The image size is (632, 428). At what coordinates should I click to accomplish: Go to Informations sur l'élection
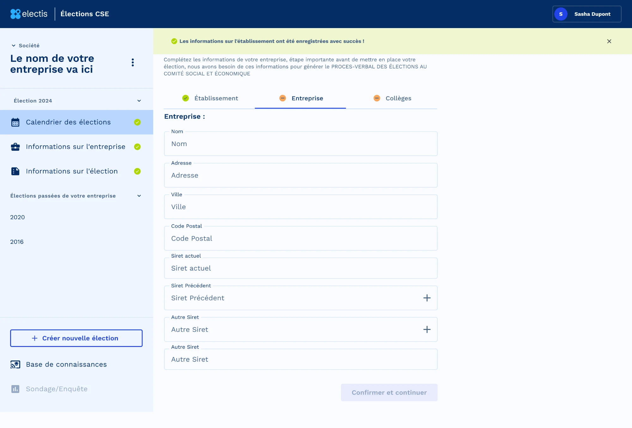tap(76, 171)
